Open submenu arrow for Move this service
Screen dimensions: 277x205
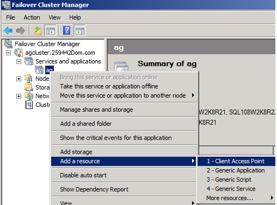pos(193,95)
